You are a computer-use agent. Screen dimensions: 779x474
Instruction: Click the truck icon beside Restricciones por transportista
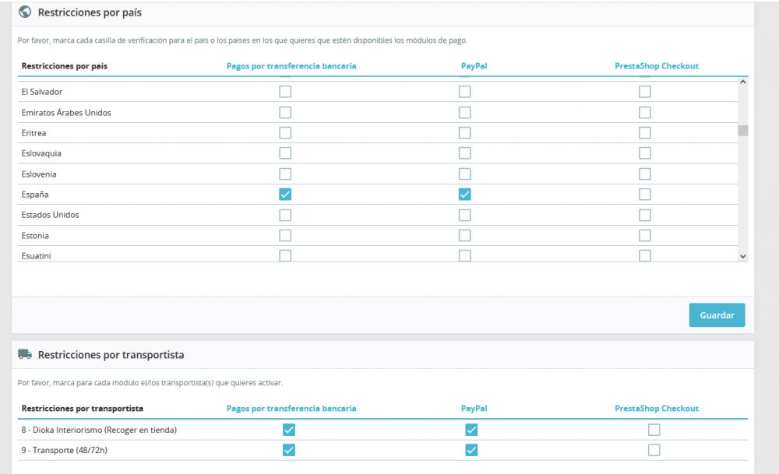click(25, 354)
